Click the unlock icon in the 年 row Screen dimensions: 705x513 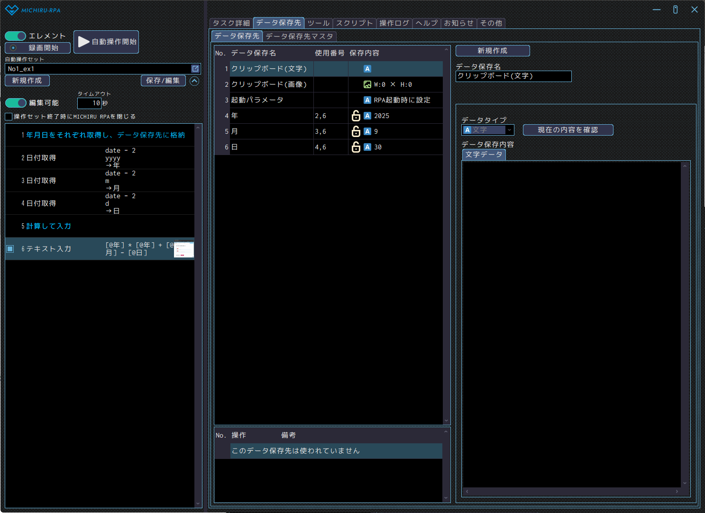(356, 116)
